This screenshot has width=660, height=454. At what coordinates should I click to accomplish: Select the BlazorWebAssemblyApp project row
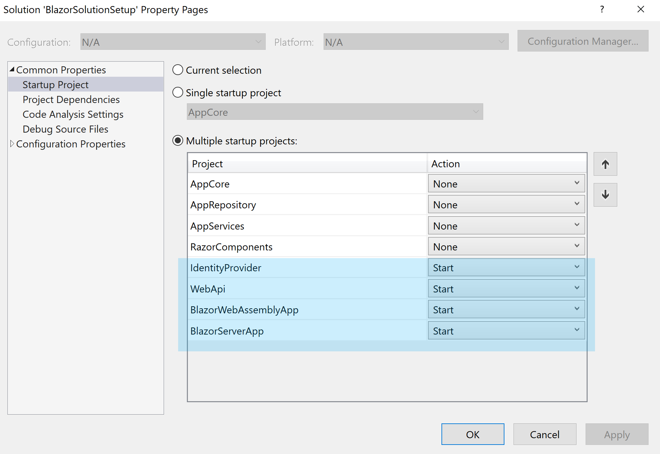click(244, 310)
